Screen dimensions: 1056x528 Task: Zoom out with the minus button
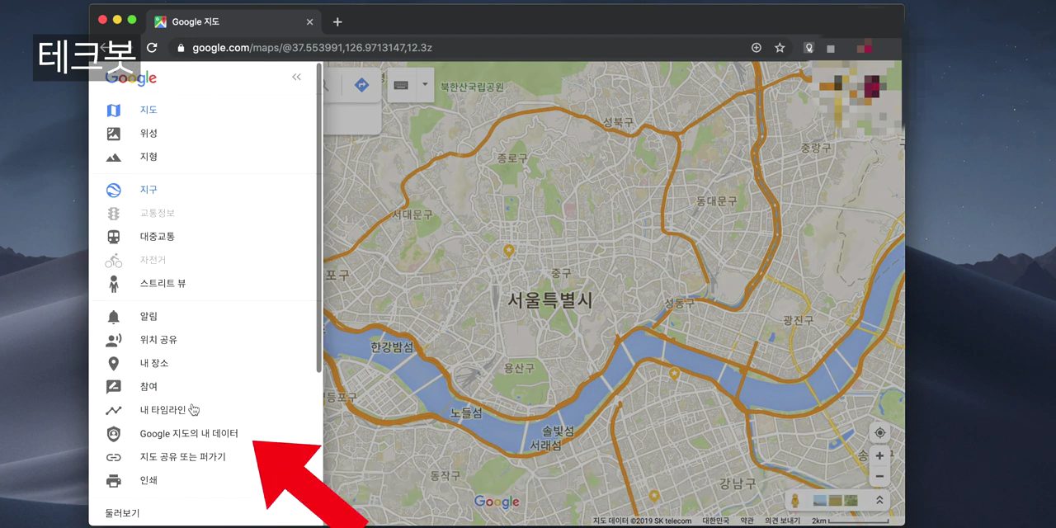coord(879,476)
